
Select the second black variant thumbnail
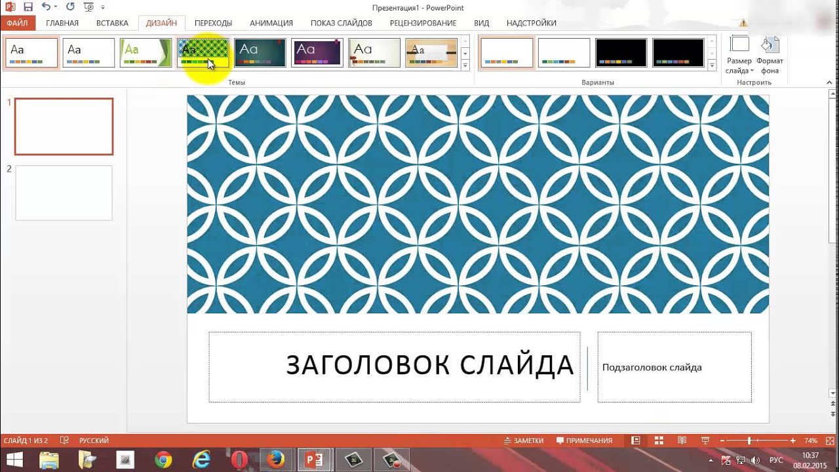click(678, 53)
